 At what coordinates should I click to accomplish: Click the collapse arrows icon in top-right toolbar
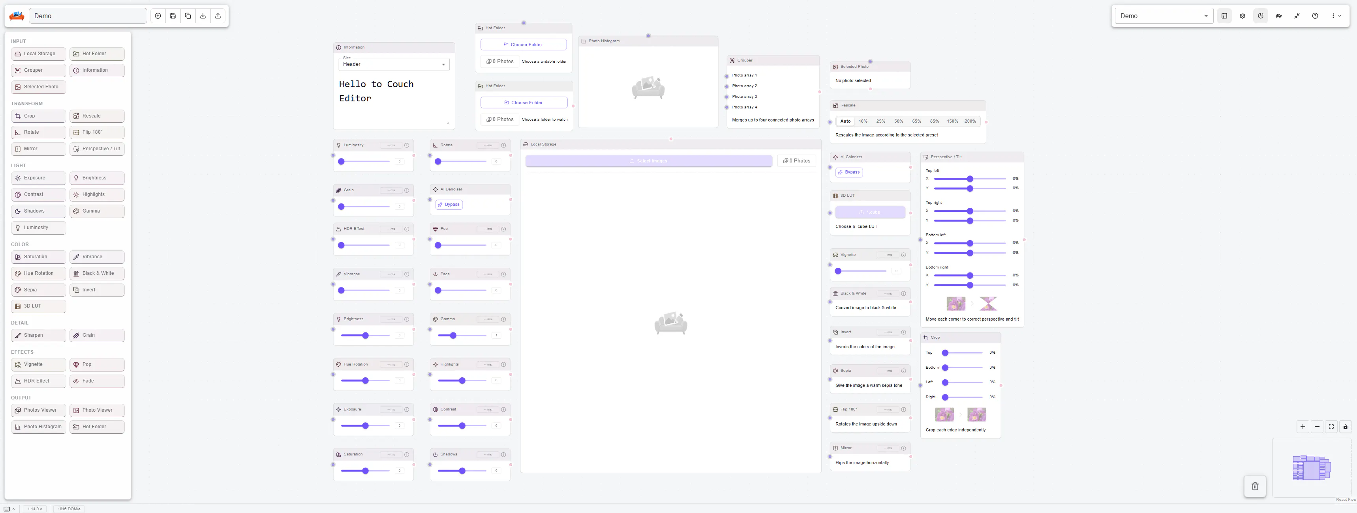coord(1297,16)
